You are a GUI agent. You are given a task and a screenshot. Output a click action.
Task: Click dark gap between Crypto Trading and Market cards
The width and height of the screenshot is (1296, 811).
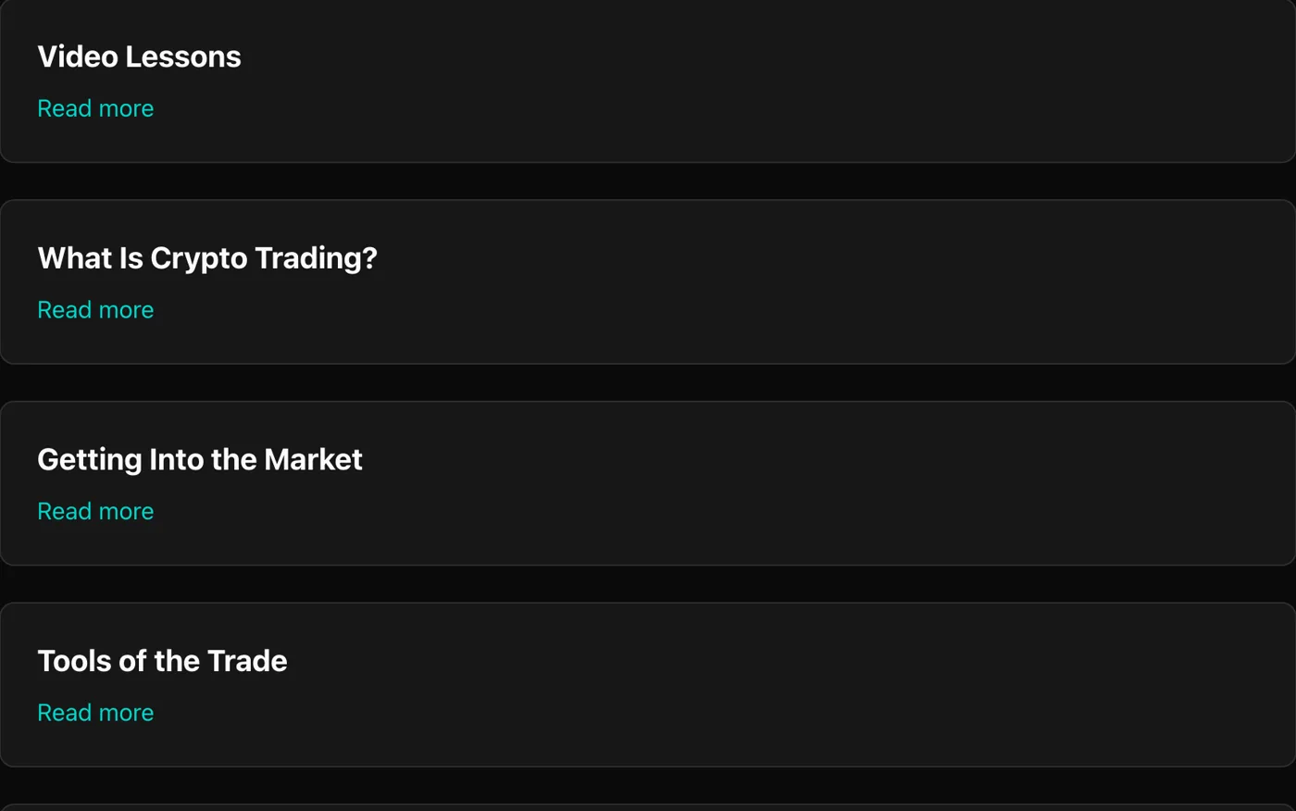click(648, 382)
